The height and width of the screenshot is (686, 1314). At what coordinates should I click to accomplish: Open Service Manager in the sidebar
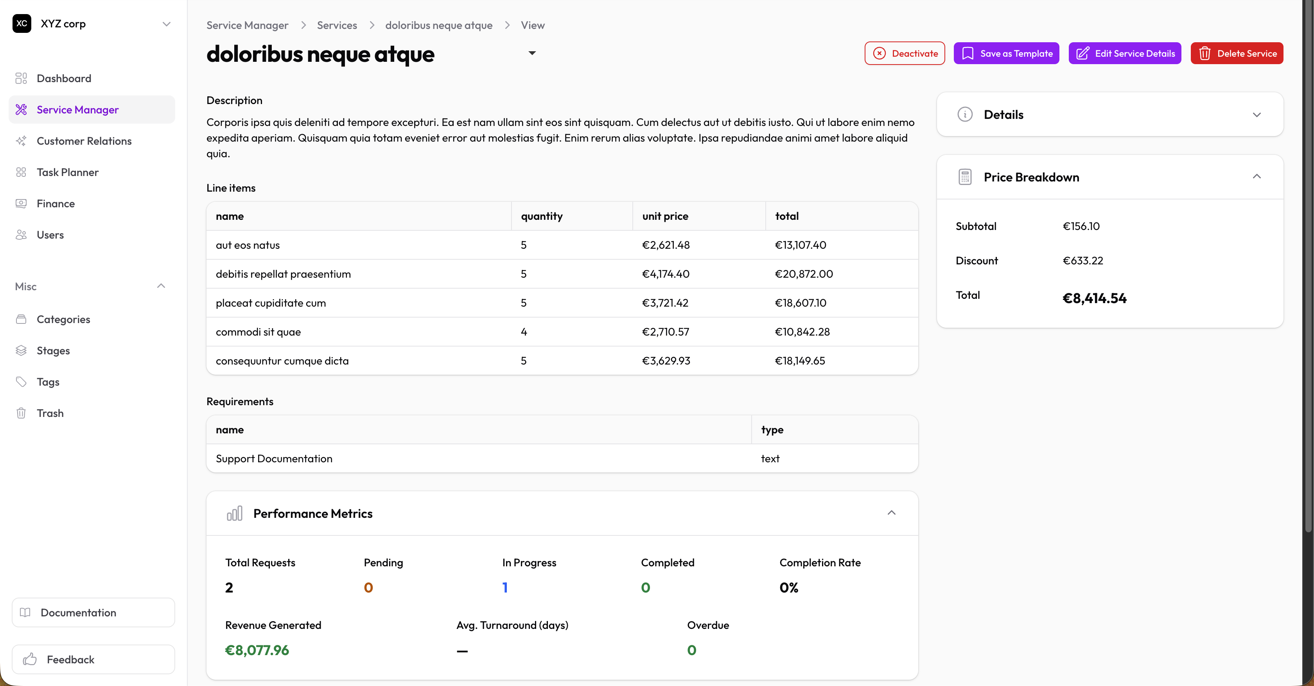click(x=92, y=110)
